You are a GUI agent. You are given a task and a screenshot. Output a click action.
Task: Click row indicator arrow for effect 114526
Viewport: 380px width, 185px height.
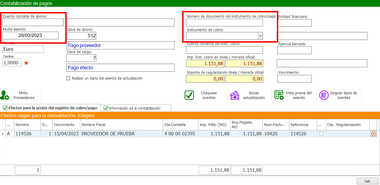tap(3, 134)
